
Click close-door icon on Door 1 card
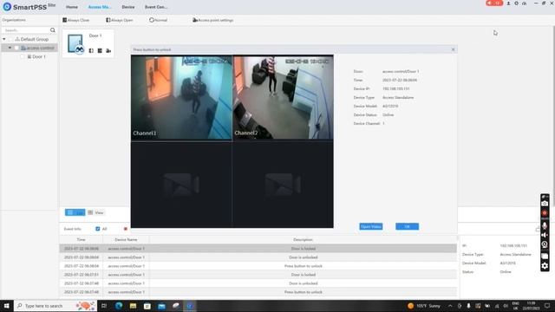point(100,51)
